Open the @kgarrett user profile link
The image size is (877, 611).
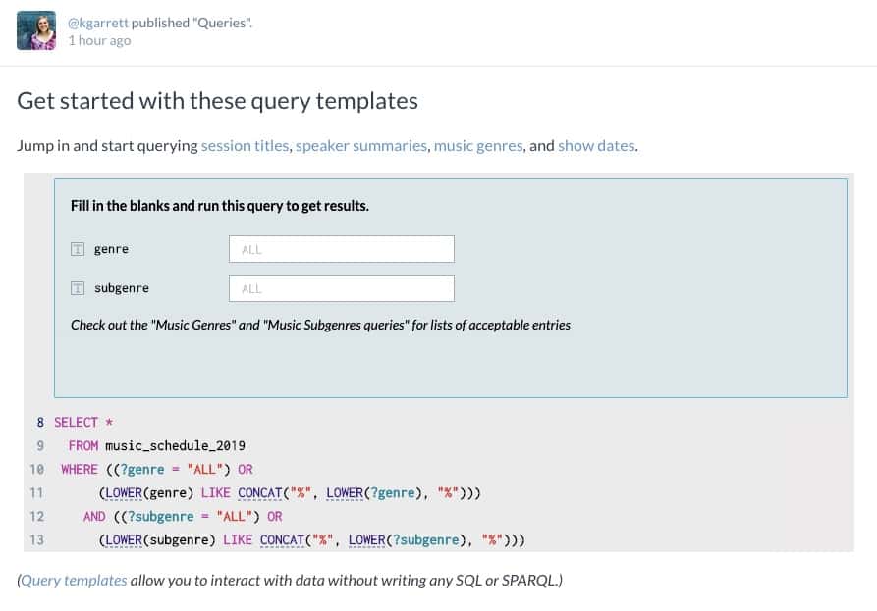click(x=98, y=23)
